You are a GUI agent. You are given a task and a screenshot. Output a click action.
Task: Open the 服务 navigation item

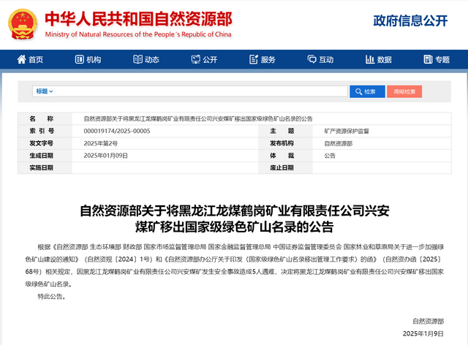(263, 59)
